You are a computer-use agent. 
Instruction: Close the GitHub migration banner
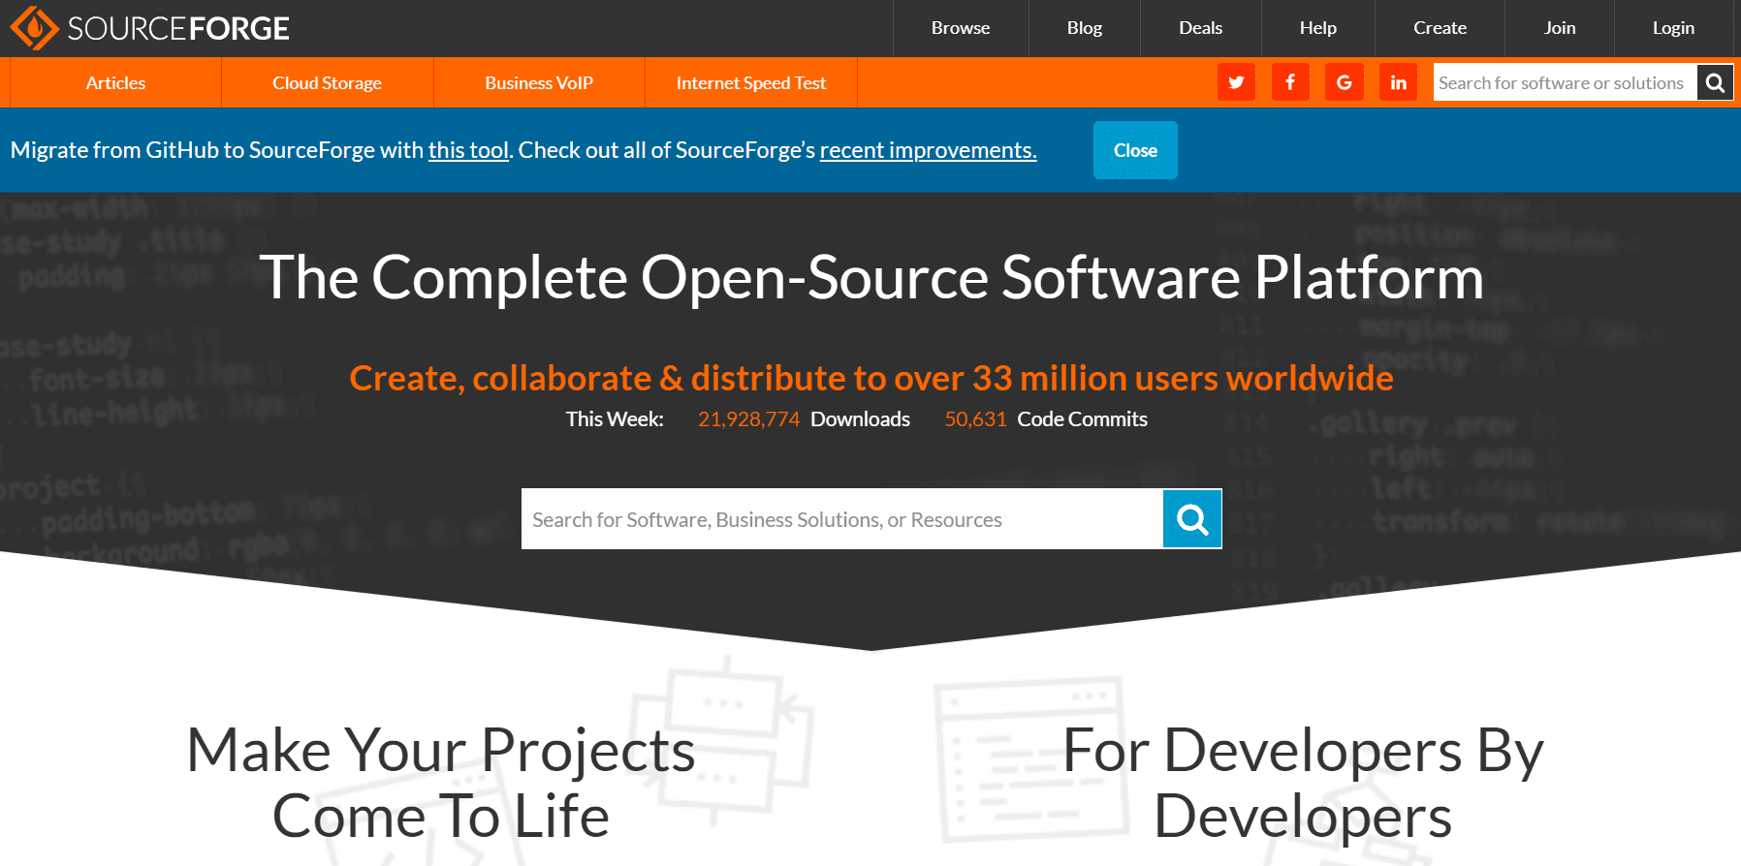(1135, 150)
